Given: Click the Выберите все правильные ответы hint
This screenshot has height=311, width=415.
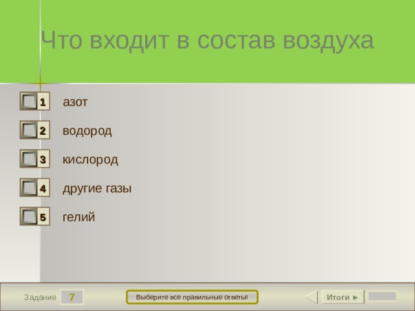Looking at the screenshot, I should [192, 297].
